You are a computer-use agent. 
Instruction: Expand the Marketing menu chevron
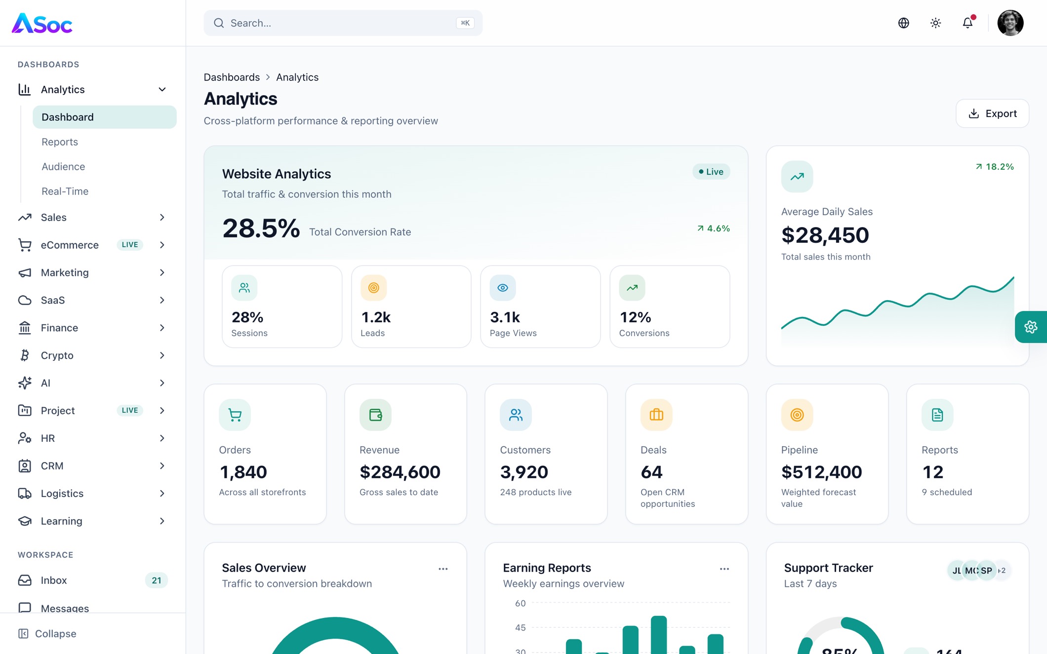162,272
